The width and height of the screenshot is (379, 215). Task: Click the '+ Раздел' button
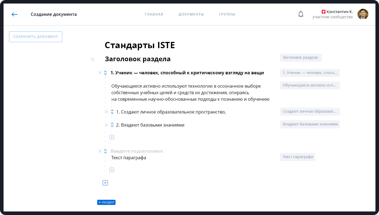point(106,202)
